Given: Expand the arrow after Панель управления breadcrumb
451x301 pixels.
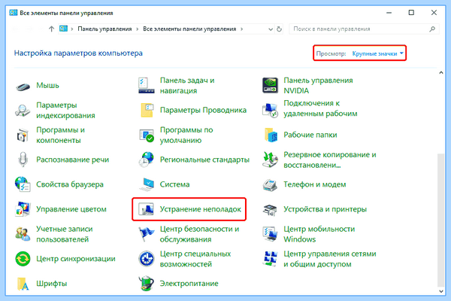Looking at the screenshot, I should 138,29.
